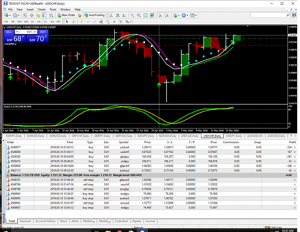The width and height of the screenshot is (300, 232).
Task: Toggle the Terminal panel toolbar button
Action: click(x=45, y=15)
